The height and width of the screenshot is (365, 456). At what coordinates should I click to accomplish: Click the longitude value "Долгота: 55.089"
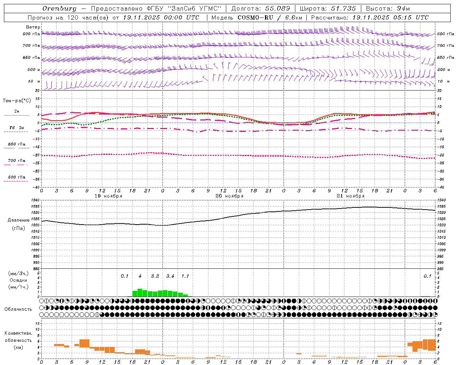(x=261, y=9)
